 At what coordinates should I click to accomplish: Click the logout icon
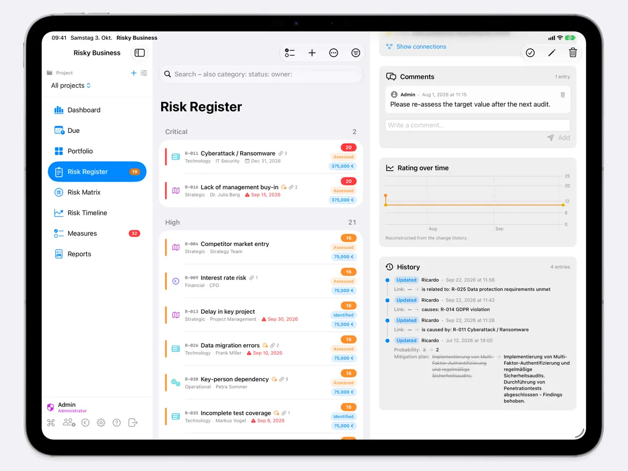click(133, 423)
